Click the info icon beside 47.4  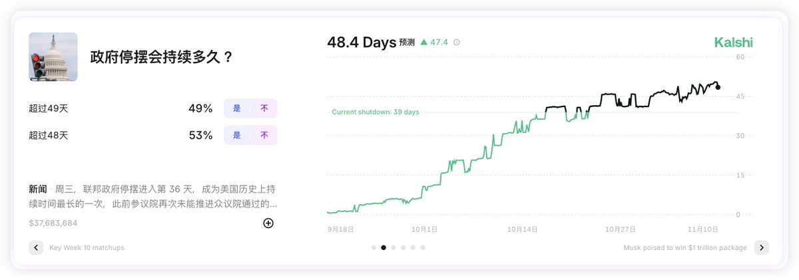click(x=456, y=43)
